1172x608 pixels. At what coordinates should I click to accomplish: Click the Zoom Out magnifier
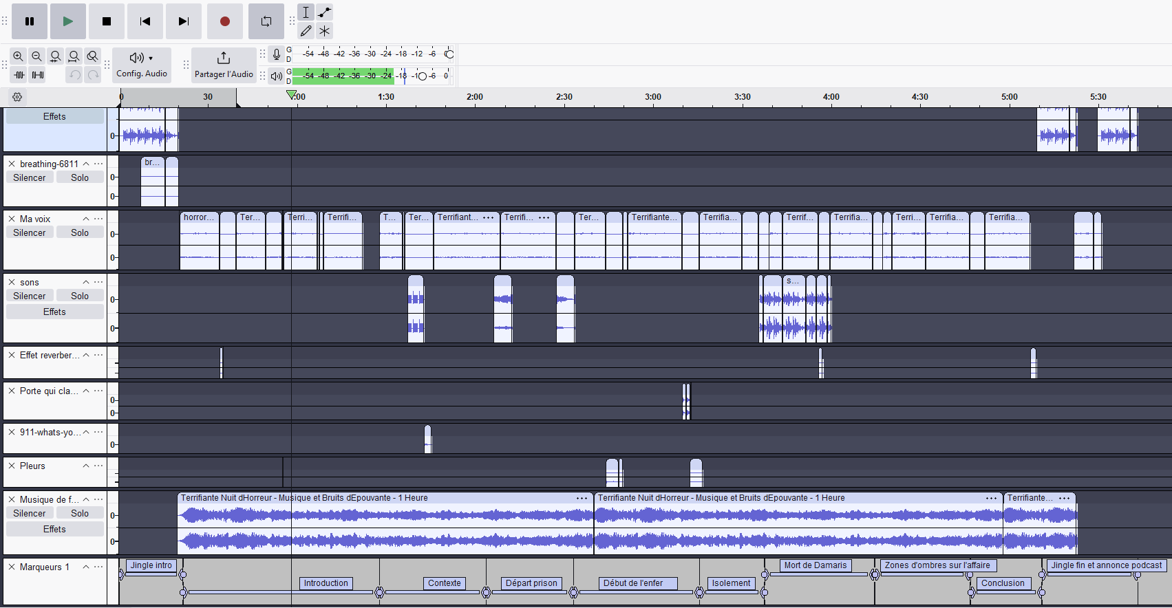coord(37,56)
